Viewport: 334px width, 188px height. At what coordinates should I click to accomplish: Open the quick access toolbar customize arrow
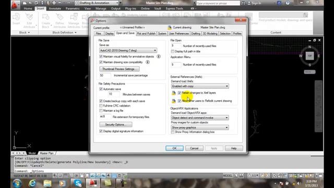(121, 3)
